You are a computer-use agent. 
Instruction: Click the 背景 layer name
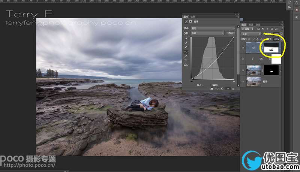pyautogui.click(x=265, y=82)
